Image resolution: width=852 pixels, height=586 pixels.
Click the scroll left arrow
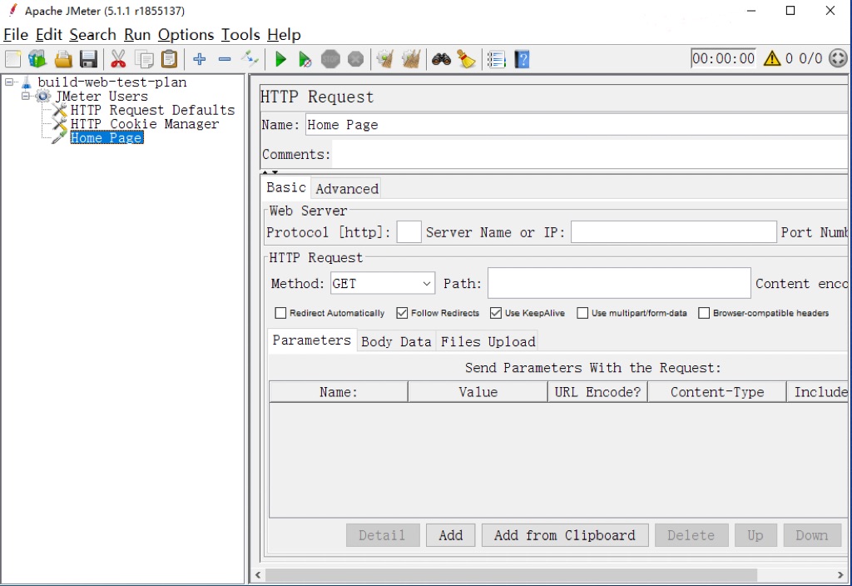(x=258, y=574)
